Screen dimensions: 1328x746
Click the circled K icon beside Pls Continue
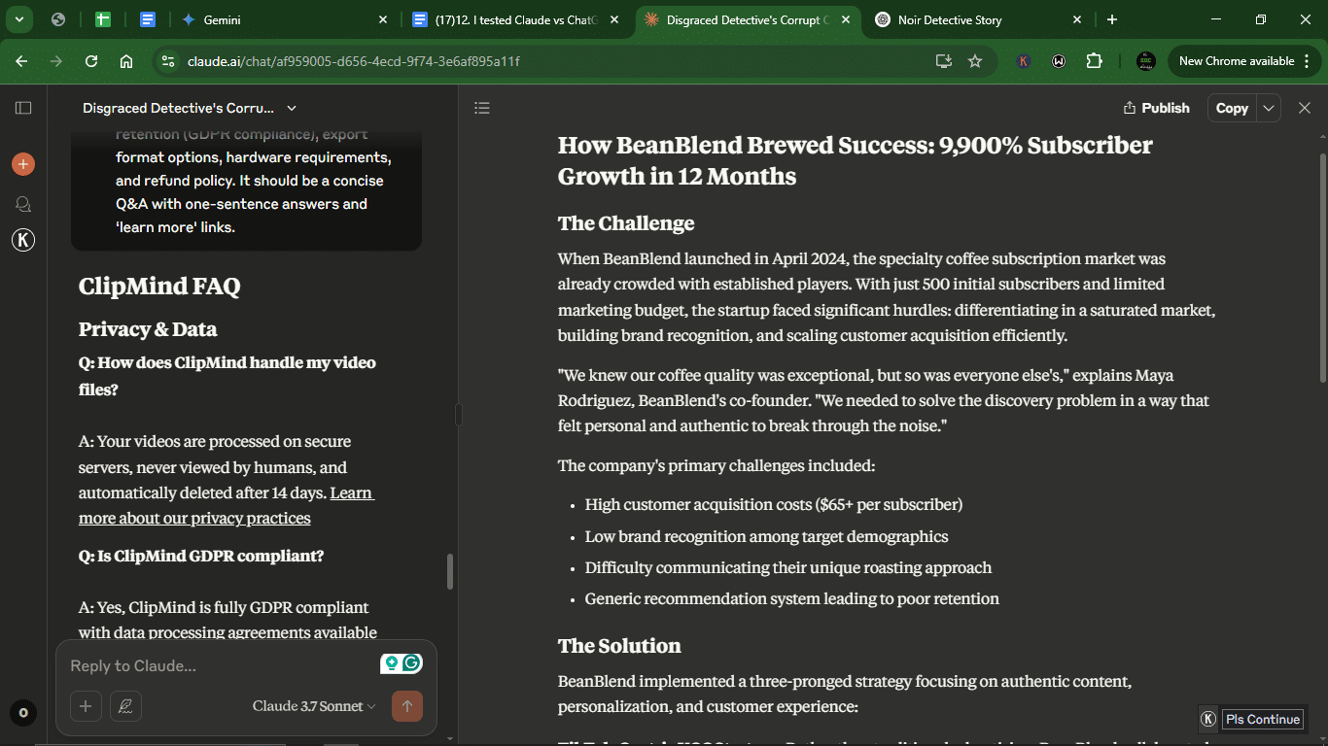[1208, 719]
